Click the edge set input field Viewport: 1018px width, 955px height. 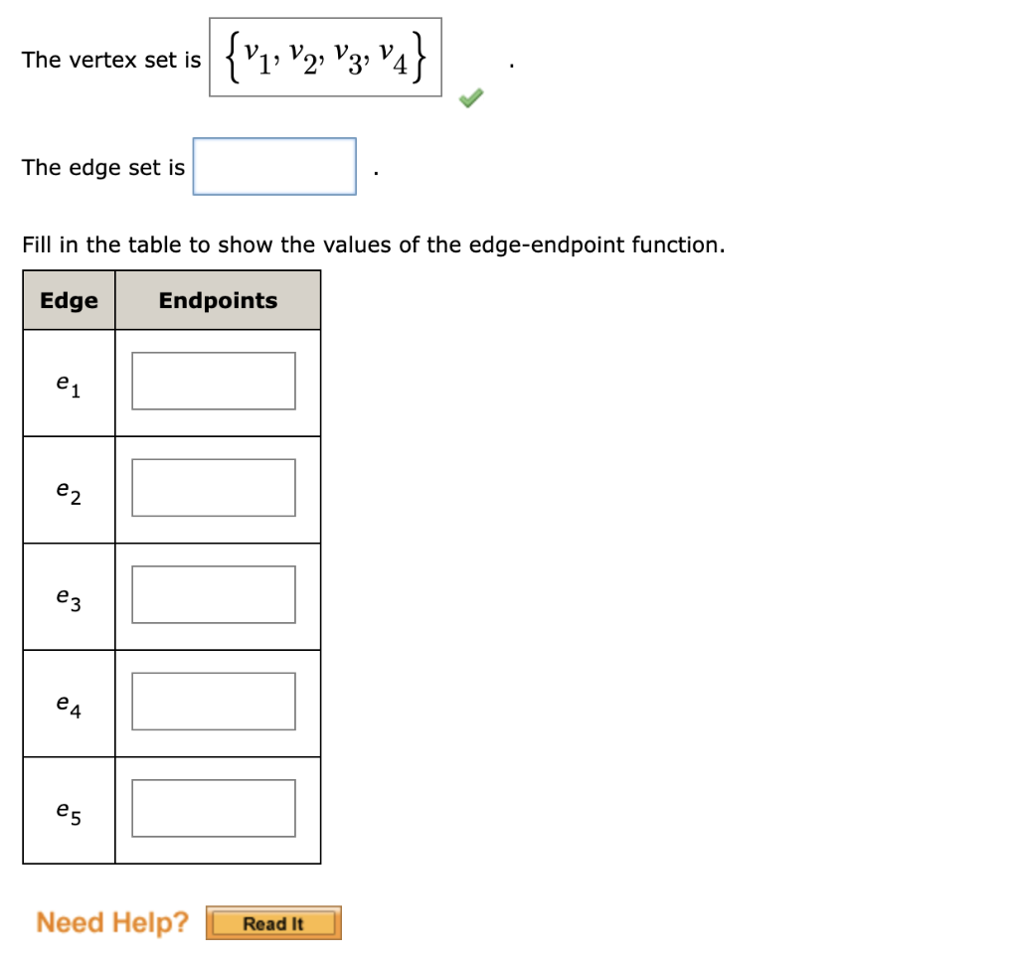tap(273, 165)
